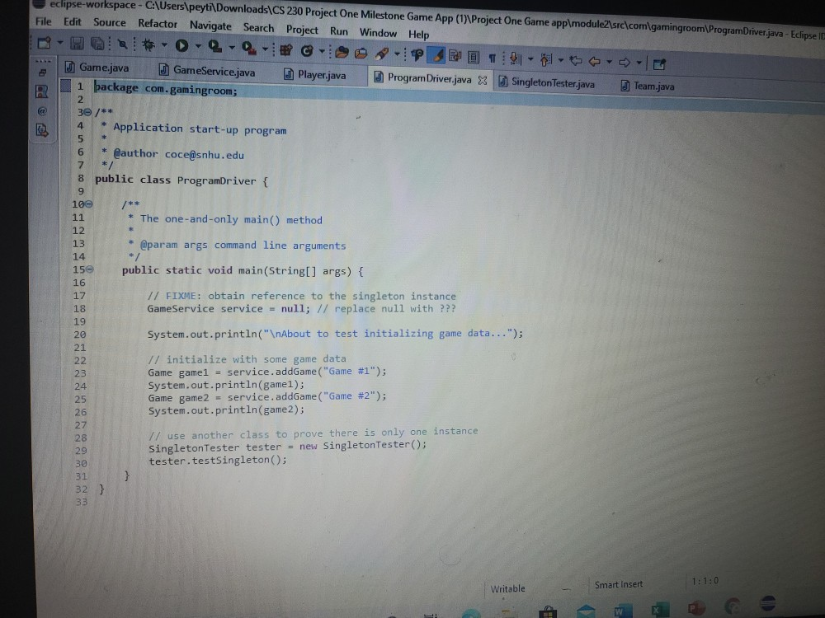Click the Save icon on the toolbar
This screenshot has width=825, height=618.
[78, 43]
